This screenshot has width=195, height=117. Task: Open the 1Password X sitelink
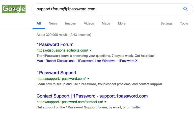[x=128, y=61]
